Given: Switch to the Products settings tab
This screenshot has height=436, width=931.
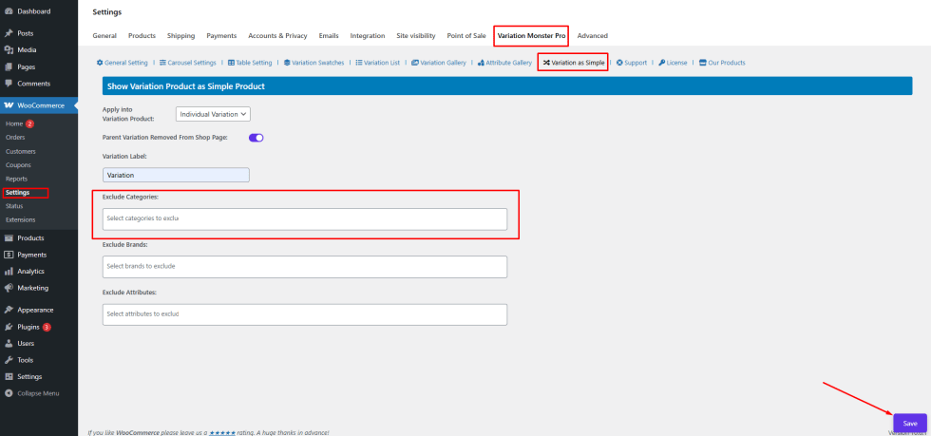Looking at the screenshot, I should (142, 36).
